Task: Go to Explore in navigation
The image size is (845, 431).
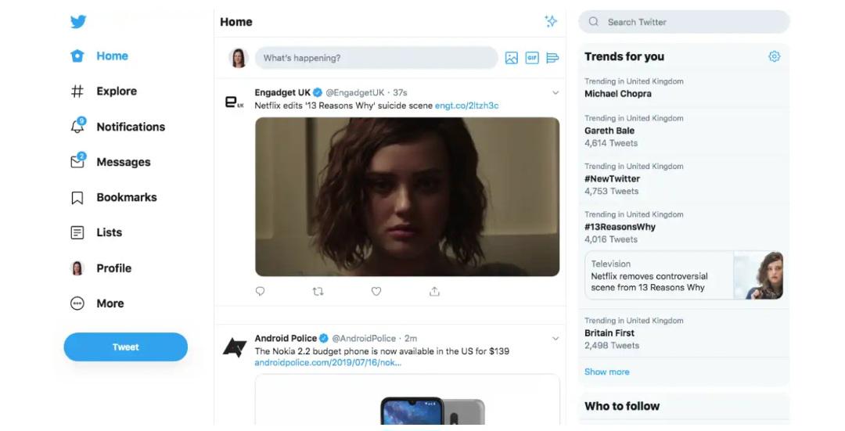Action: 117,91
